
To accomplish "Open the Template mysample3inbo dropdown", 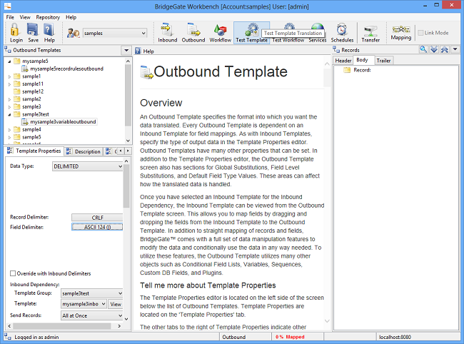I will point(104,304).
